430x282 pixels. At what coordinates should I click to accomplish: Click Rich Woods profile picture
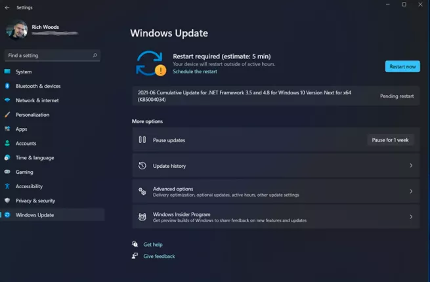[16, 30]
